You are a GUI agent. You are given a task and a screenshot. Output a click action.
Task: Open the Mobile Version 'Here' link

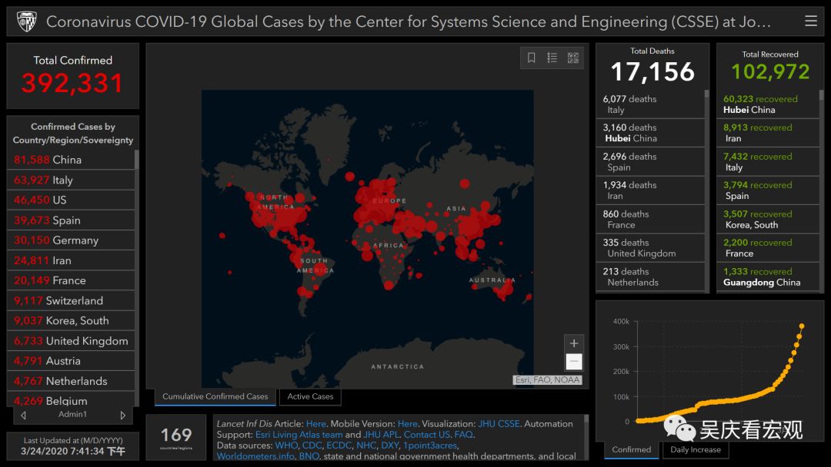pyautogui.click(x=408, y=424)
